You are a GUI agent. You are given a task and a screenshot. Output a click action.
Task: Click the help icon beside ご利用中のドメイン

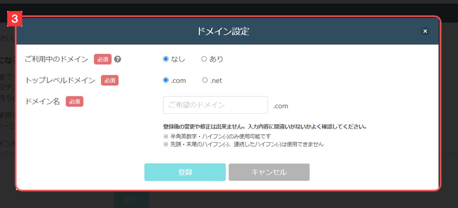click(x=118, y=59)
